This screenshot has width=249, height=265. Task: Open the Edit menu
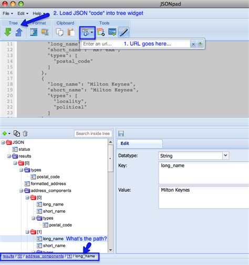point(23,14)
